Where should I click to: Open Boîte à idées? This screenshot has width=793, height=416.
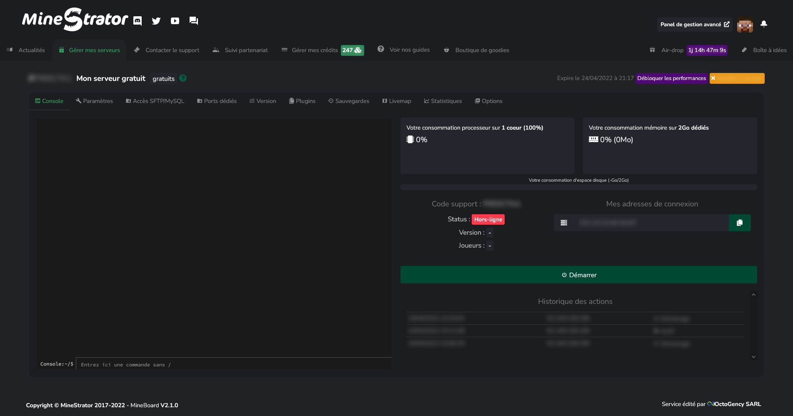pos(764,50)
